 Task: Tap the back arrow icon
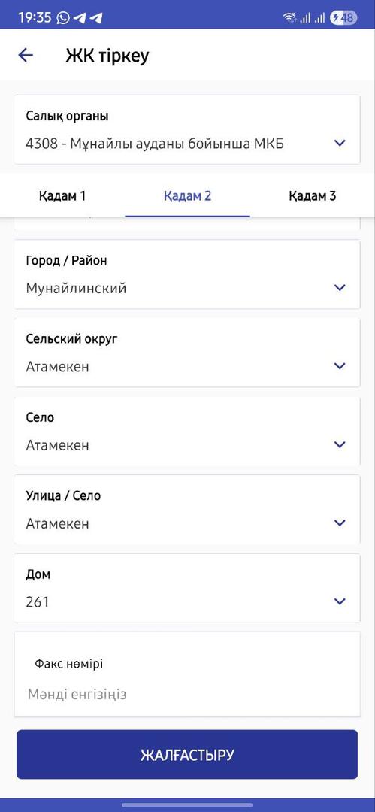pyautogui.click(x=26, y=55)
